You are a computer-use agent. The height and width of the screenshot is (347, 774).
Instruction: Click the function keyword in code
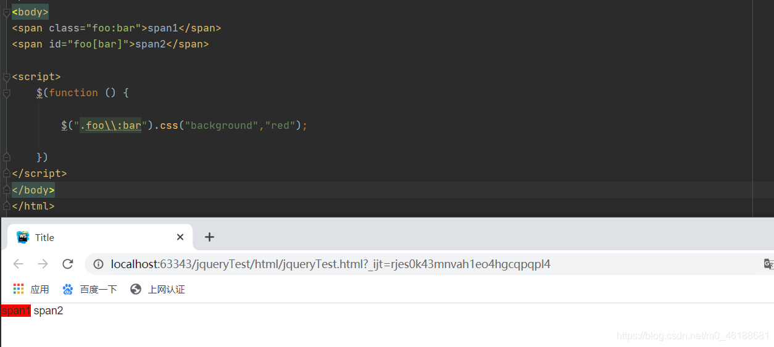coord(73,92)
